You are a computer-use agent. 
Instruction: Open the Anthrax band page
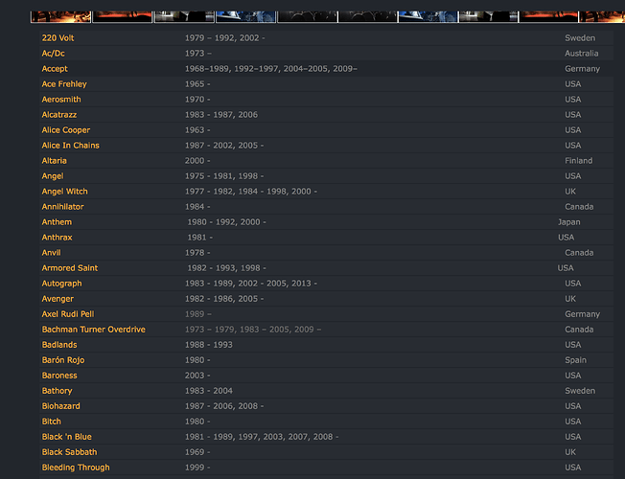[57, 238]
